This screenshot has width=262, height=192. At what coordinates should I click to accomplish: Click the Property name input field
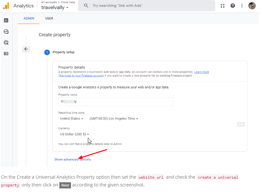click(x=116, y=101)
